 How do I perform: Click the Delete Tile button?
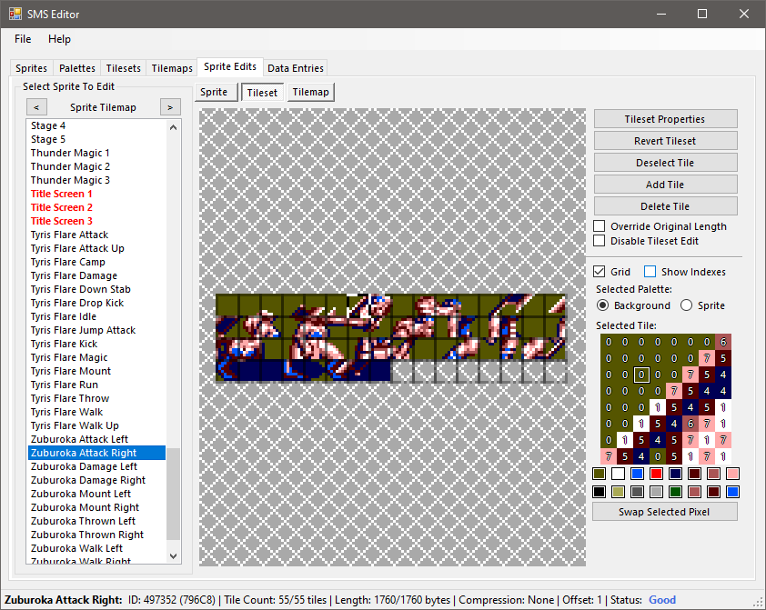(665, 206)
